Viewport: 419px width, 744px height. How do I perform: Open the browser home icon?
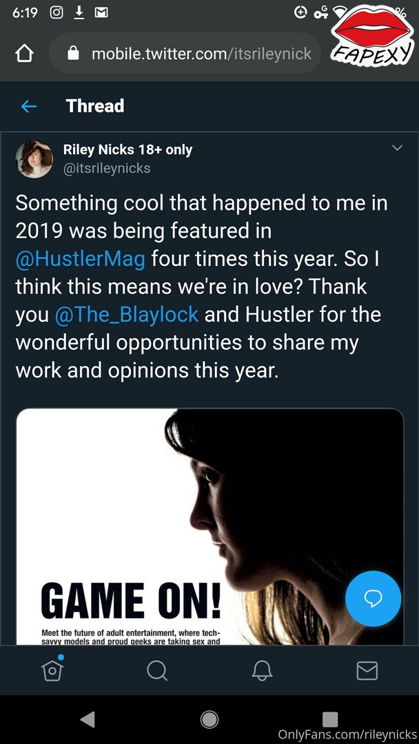[25, 54]
